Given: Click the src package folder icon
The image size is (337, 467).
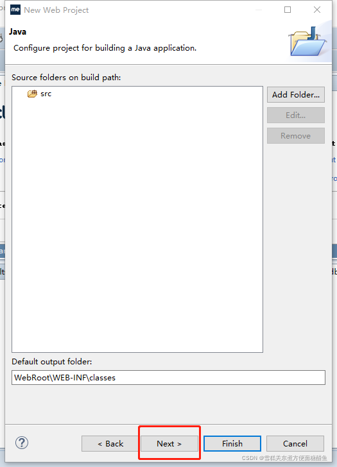Looking at the screenshot, I should tap(32, 94).
